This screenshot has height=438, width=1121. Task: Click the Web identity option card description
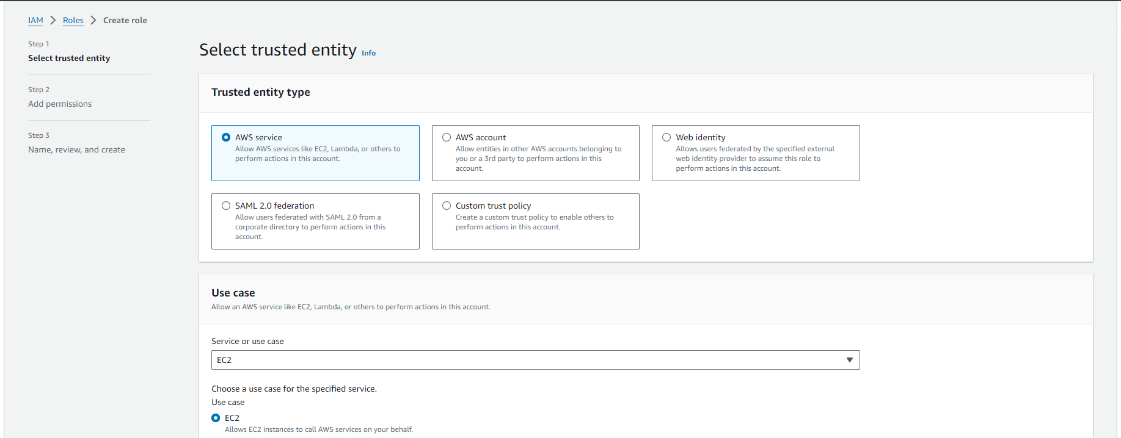[x=755, y=159]
